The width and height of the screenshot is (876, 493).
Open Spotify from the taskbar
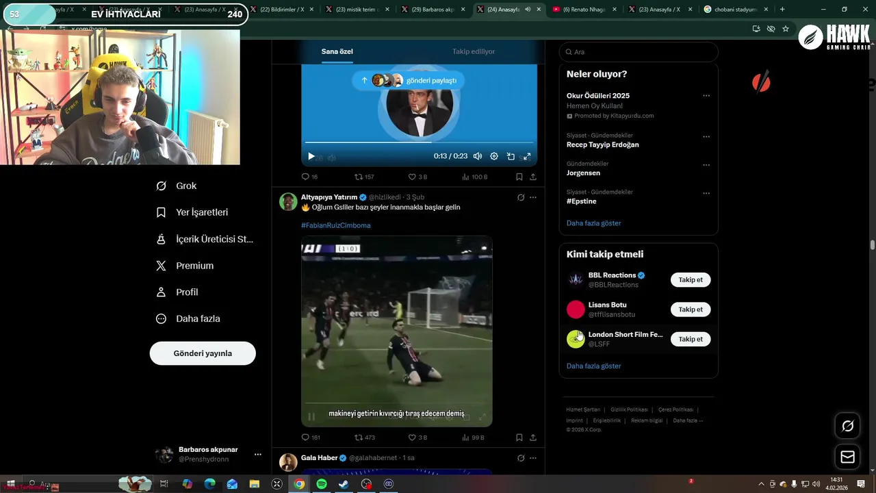322,483
